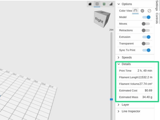Select hatched circle color view

pyautogui.click(x=142, y=11)
